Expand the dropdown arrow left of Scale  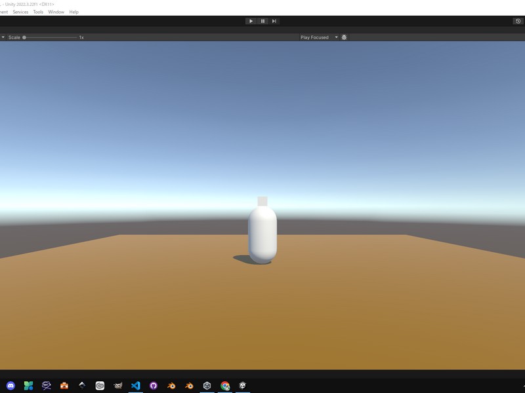3,37
